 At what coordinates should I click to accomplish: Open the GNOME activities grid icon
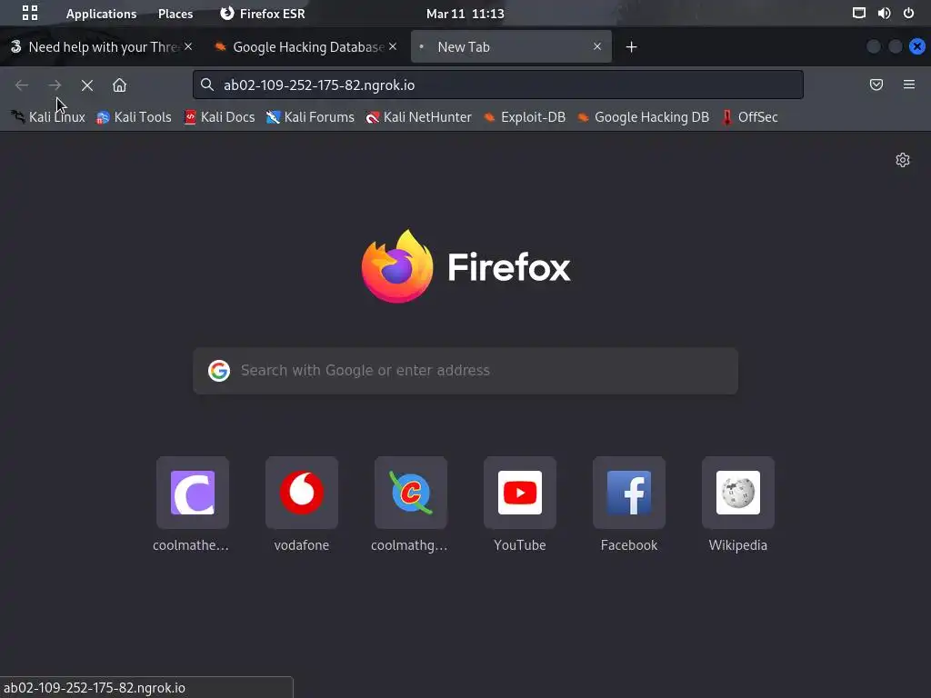point(30,13)
